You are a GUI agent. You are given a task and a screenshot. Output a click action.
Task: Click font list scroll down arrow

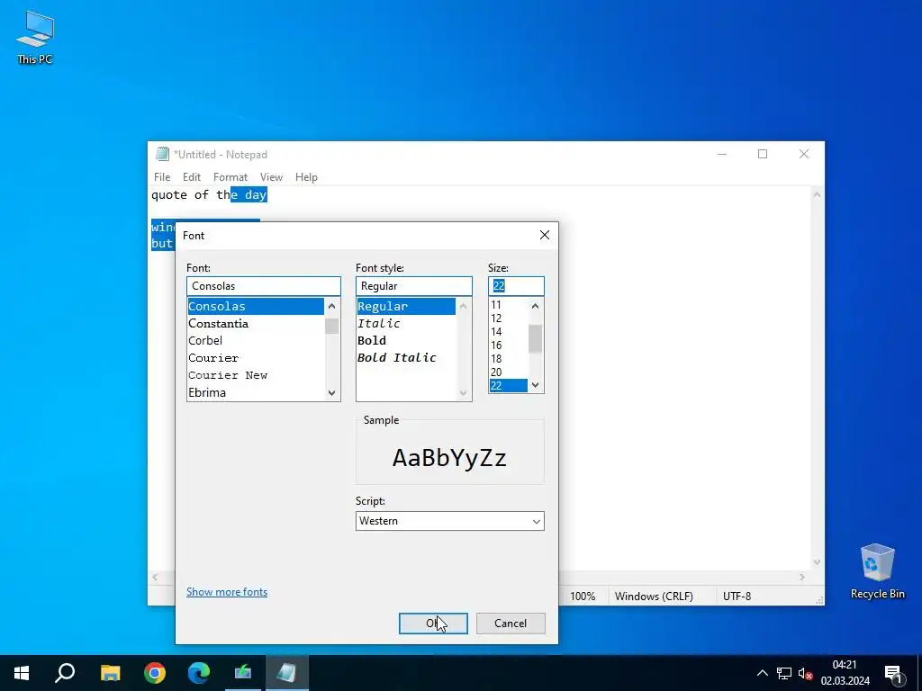[331, 392]
